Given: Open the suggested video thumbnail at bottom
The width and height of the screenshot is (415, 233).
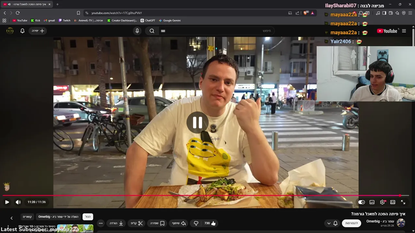Looking at the screenshot, I should click(75, 228).
